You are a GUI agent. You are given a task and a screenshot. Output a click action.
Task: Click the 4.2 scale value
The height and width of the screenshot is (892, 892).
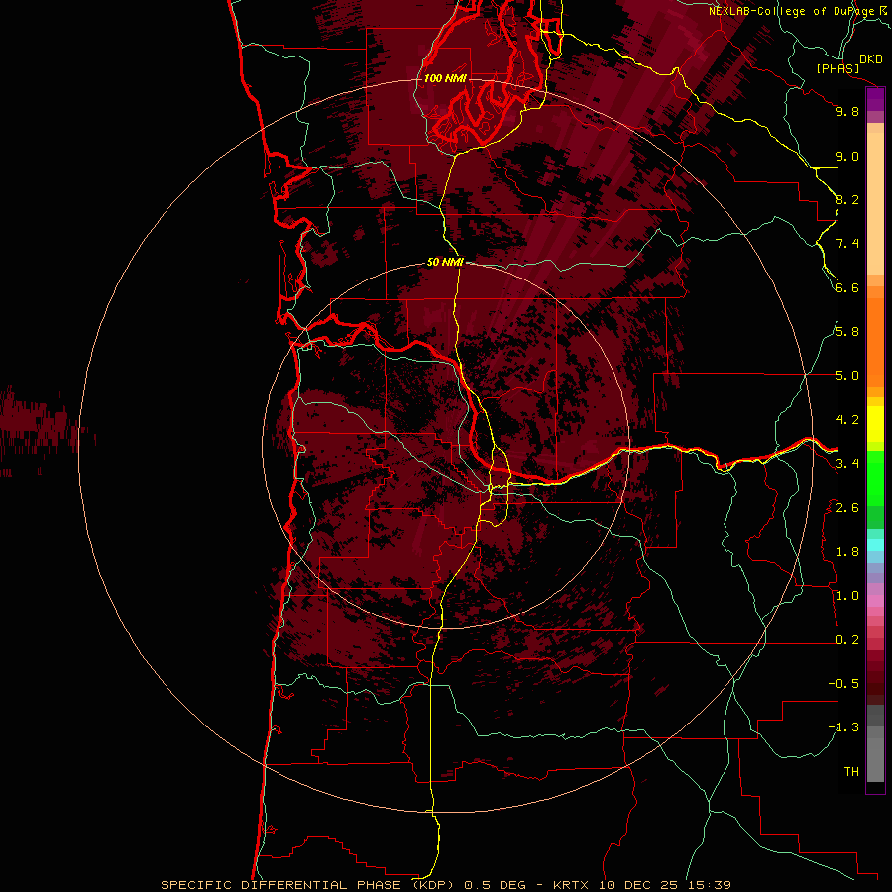click(847, 420)
